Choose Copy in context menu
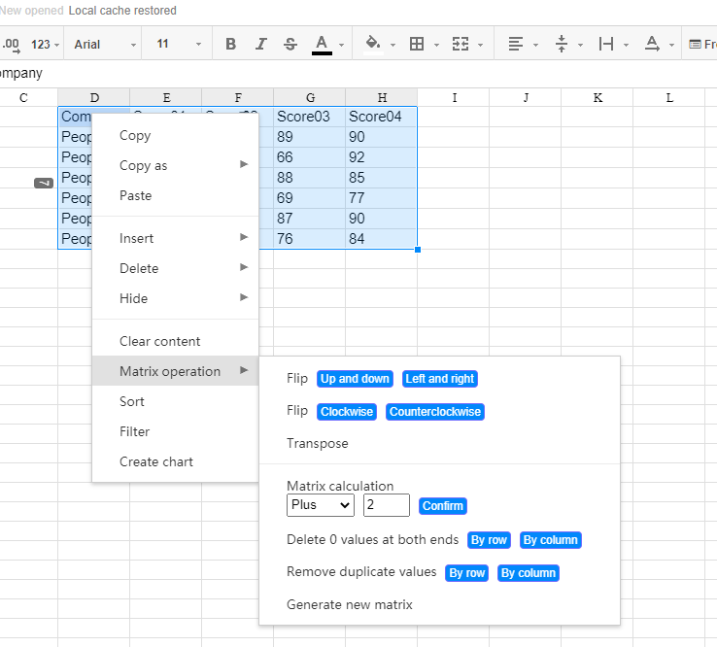Screen dimensions: 717x647 (x=175, y=135)
